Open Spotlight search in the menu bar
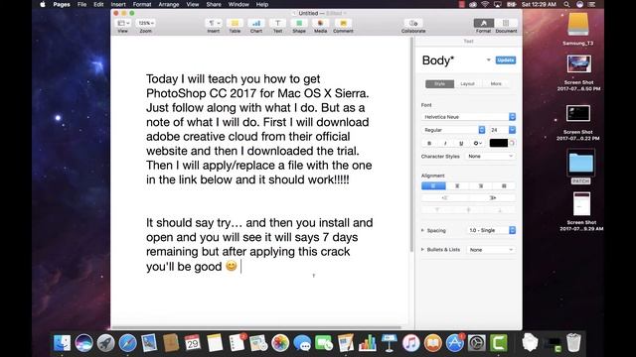 566,4
